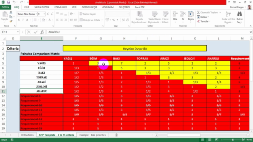Click the orientation angle text icon
Image resolution: width=253 pixels, height=142 pixels.
click(71, 14)
